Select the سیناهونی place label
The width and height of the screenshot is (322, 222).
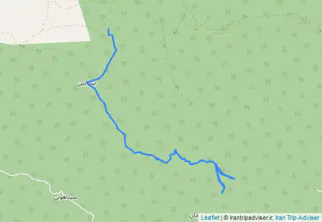pos(66,198)
